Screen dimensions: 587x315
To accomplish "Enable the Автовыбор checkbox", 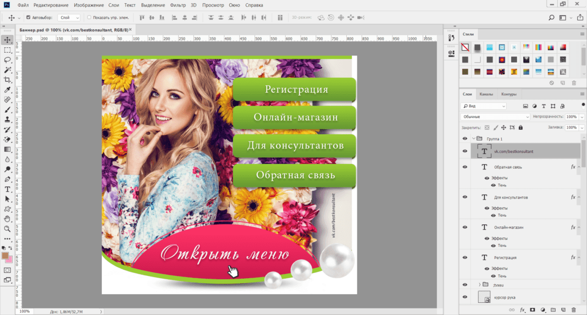I will (x=29, y=18).
